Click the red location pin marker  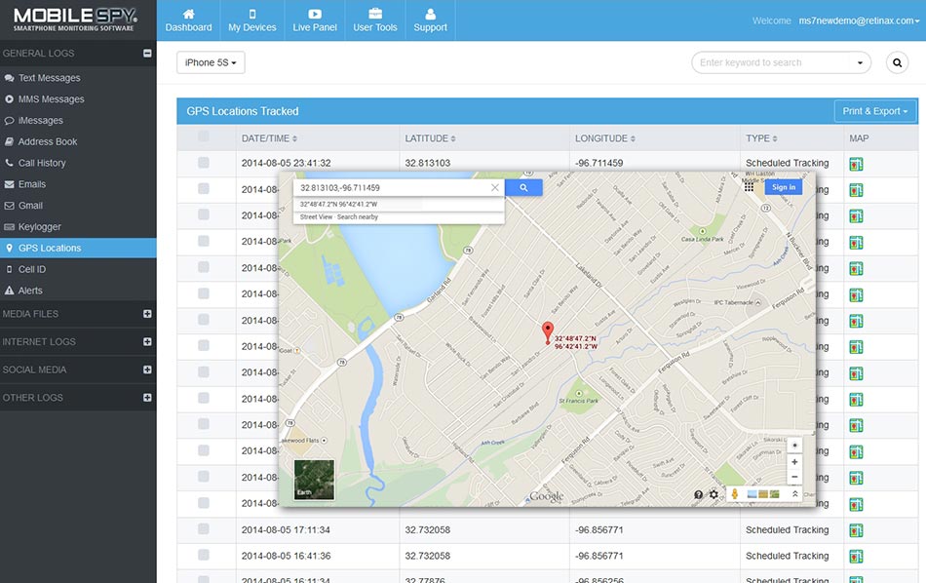547,330
